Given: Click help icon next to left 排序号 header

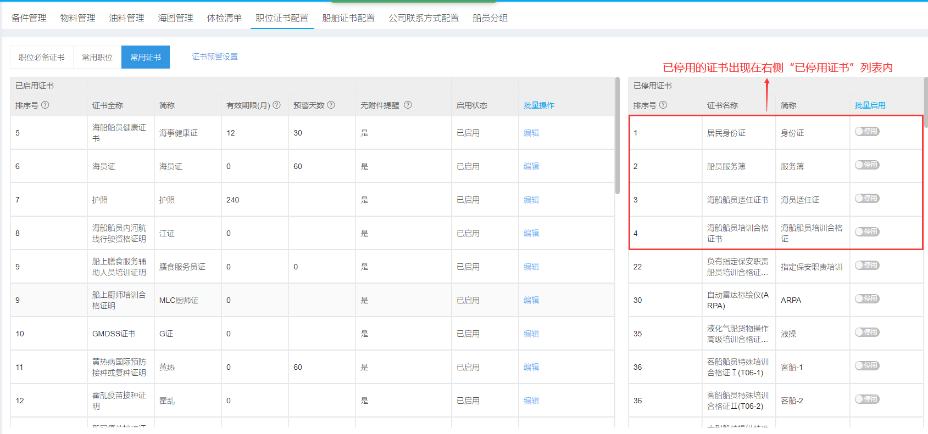Looking at the screenshot, I should [x=46, y=105].
